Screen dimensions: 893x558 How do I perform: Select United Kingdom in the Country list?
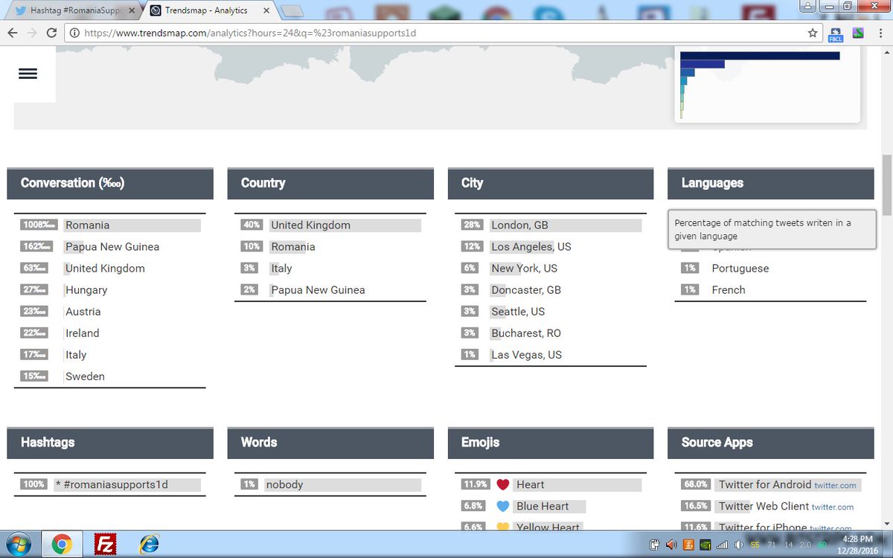click(310, 225)
